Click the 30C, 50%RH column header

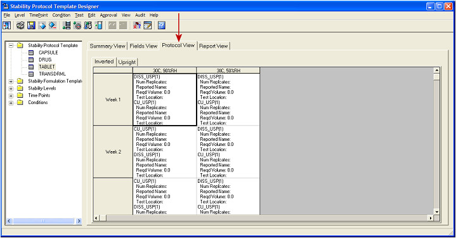pos(228,70)
